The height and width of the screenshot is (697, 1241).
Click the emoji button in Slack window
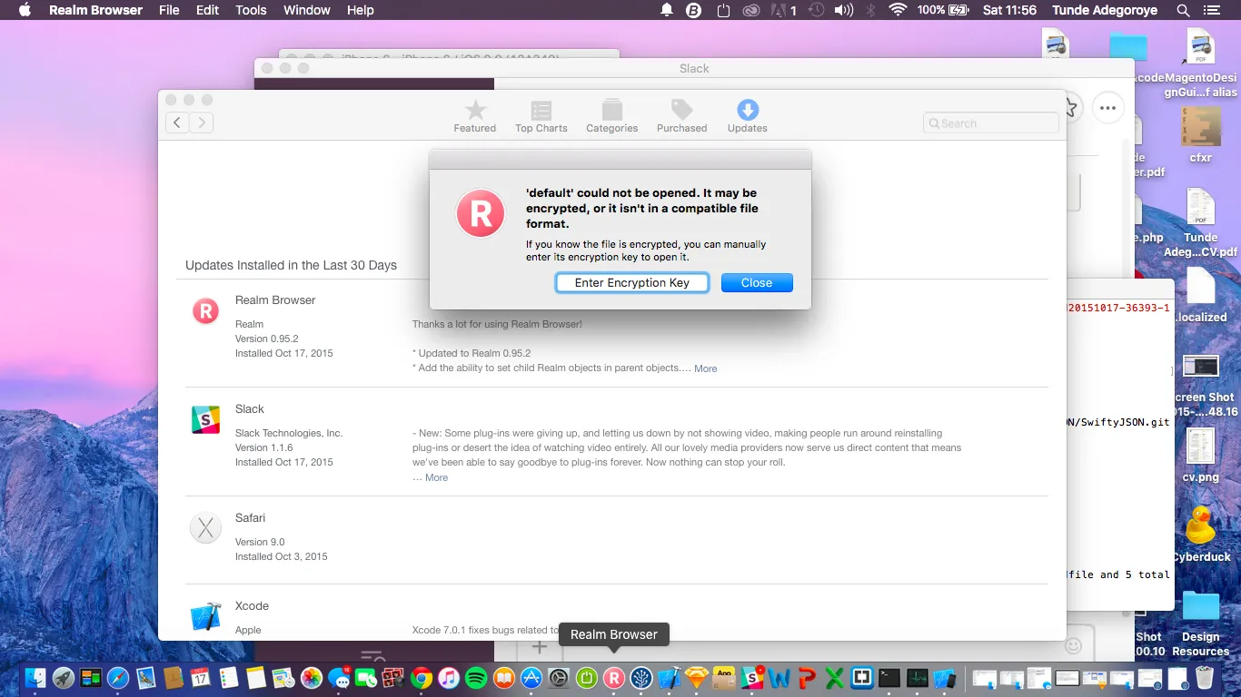click(x=1073, y=645)
